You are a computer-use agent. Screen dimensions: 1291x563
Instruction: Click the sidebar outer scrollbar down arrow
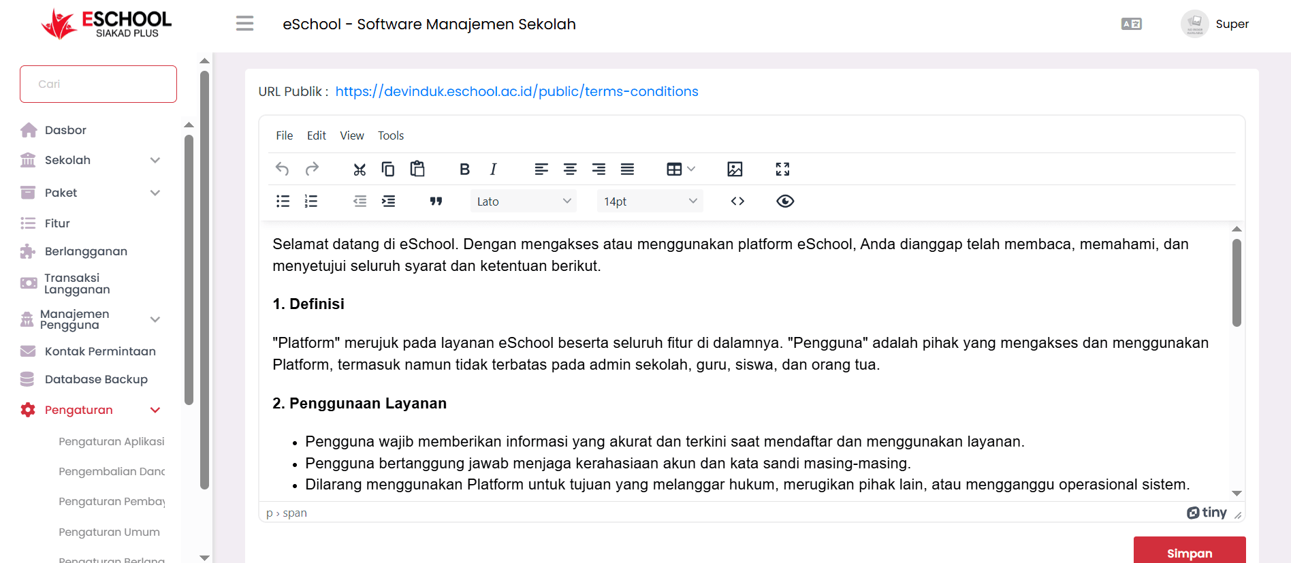pos(204,558)
